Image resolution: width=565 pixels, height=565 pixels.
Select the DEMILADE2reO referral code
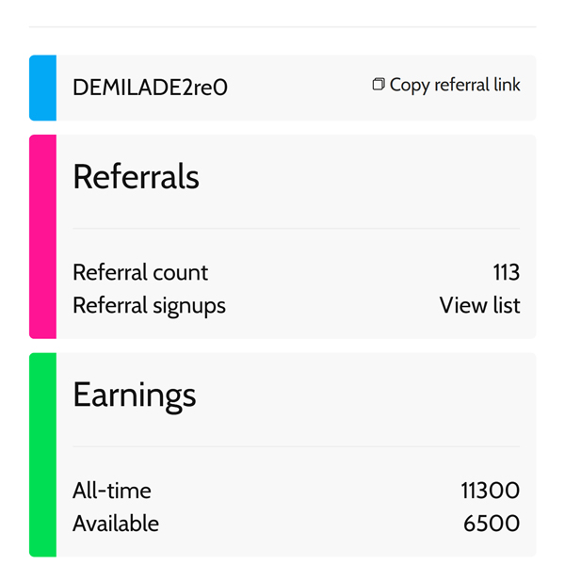[150, 88]
